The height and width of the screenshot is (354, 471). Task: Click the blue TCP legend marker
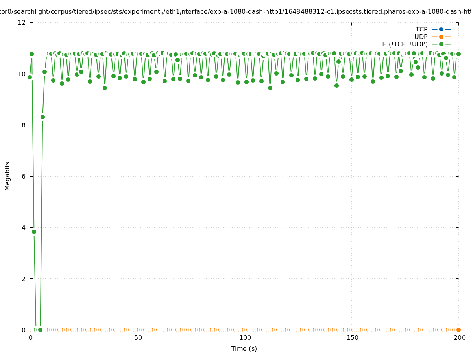(x=441, y=29)
